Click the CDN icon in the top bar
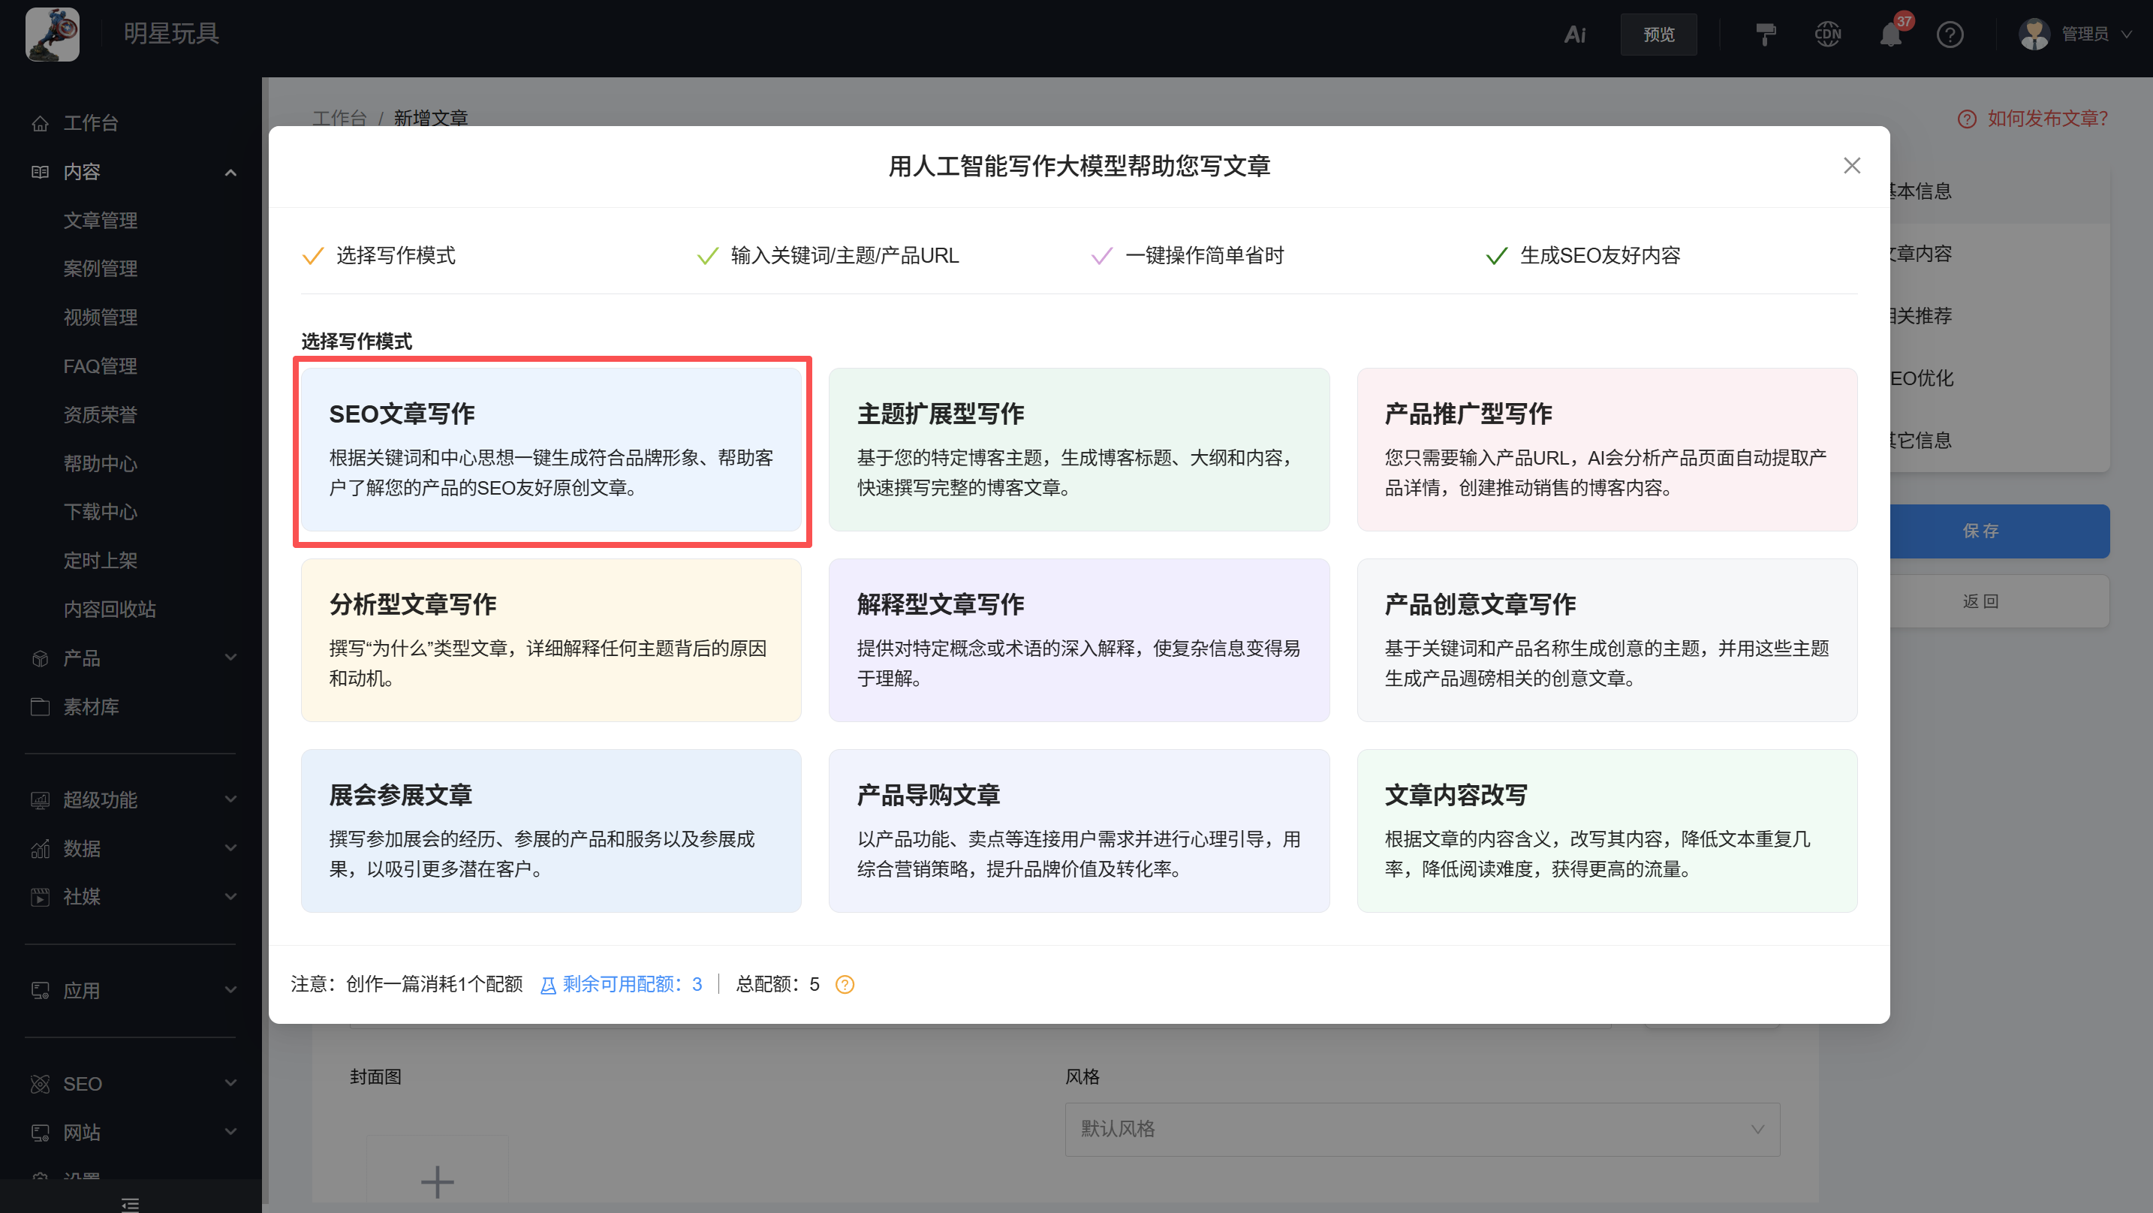Image resolution: width=2153 pixels, height=1213 pixels. [1827, 35]
